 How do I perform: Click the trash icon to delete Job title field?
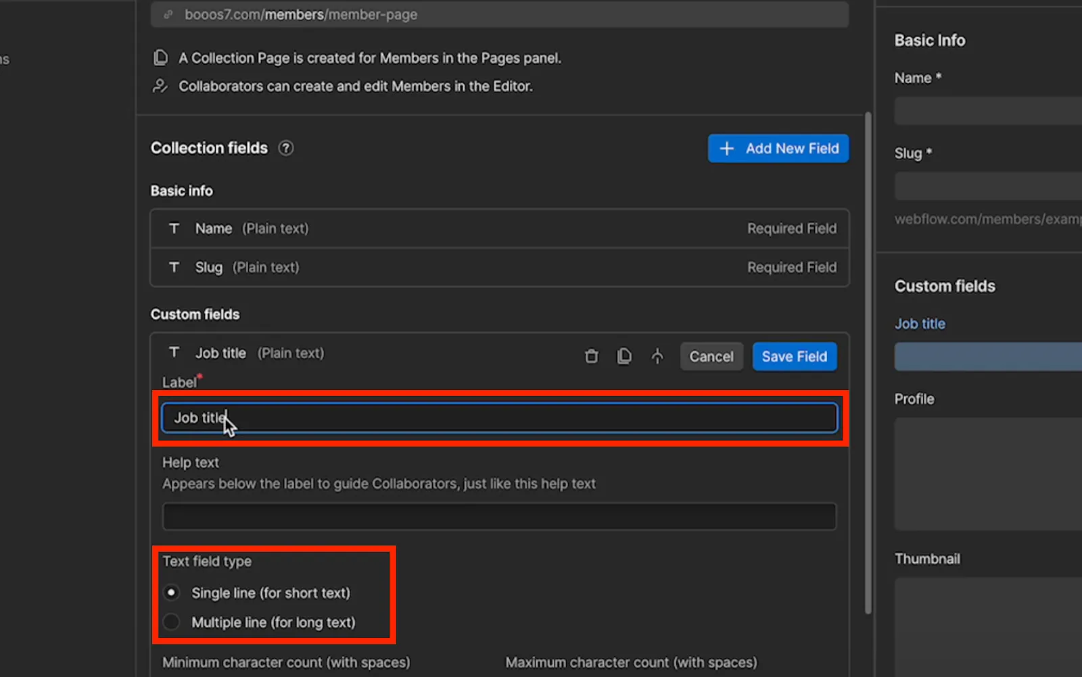coord(591,356)
